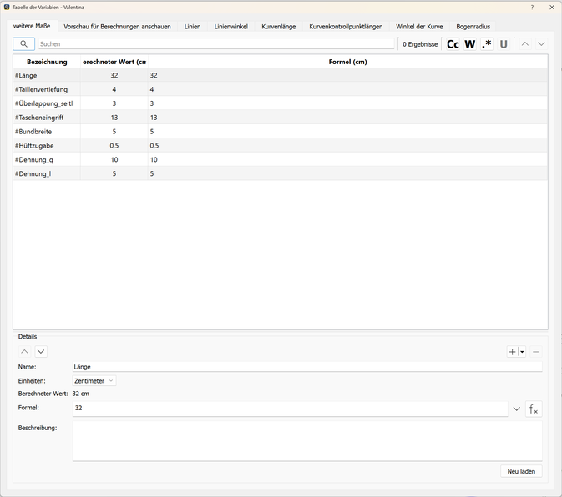562x497 pixels.
Task: Click the Neu laden button
Action: pyautogui.click(x=521, y=471)
